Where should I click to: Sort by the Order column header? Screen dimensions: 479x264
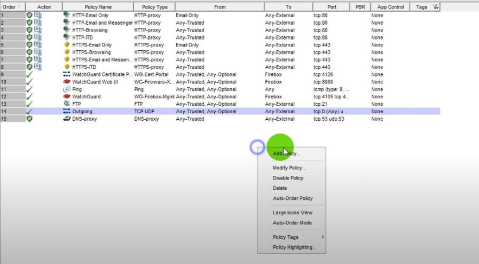[x=12, y=7]
